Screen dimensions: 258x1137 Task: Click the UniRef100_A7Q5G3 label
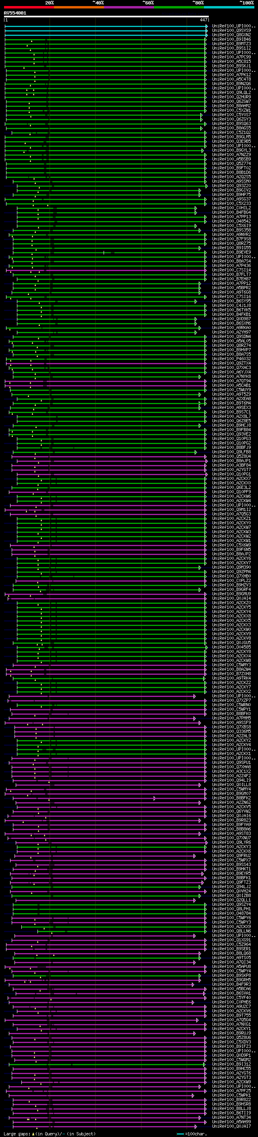pos(231,514)
